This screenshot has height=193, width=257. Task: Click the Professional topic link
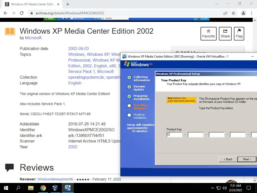[x=79, y=60]
